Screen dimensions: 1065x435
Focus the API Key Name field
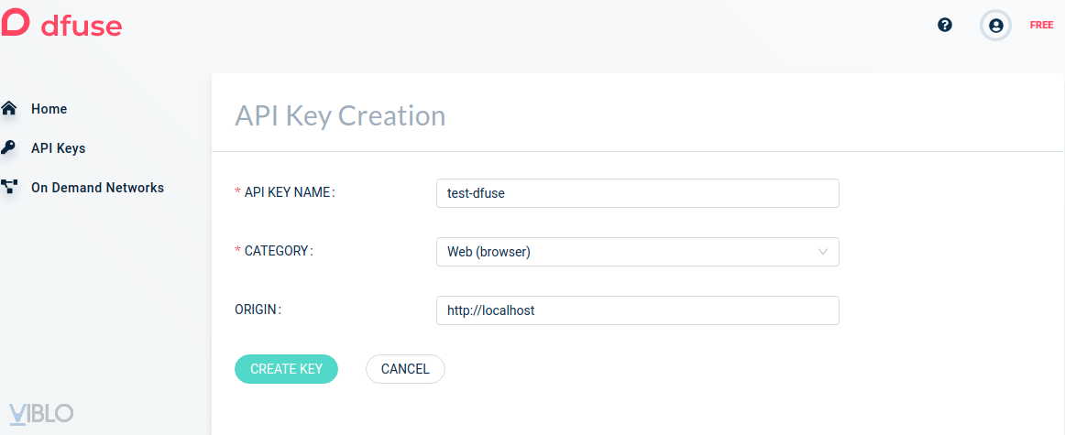click(x=637, y=193)
